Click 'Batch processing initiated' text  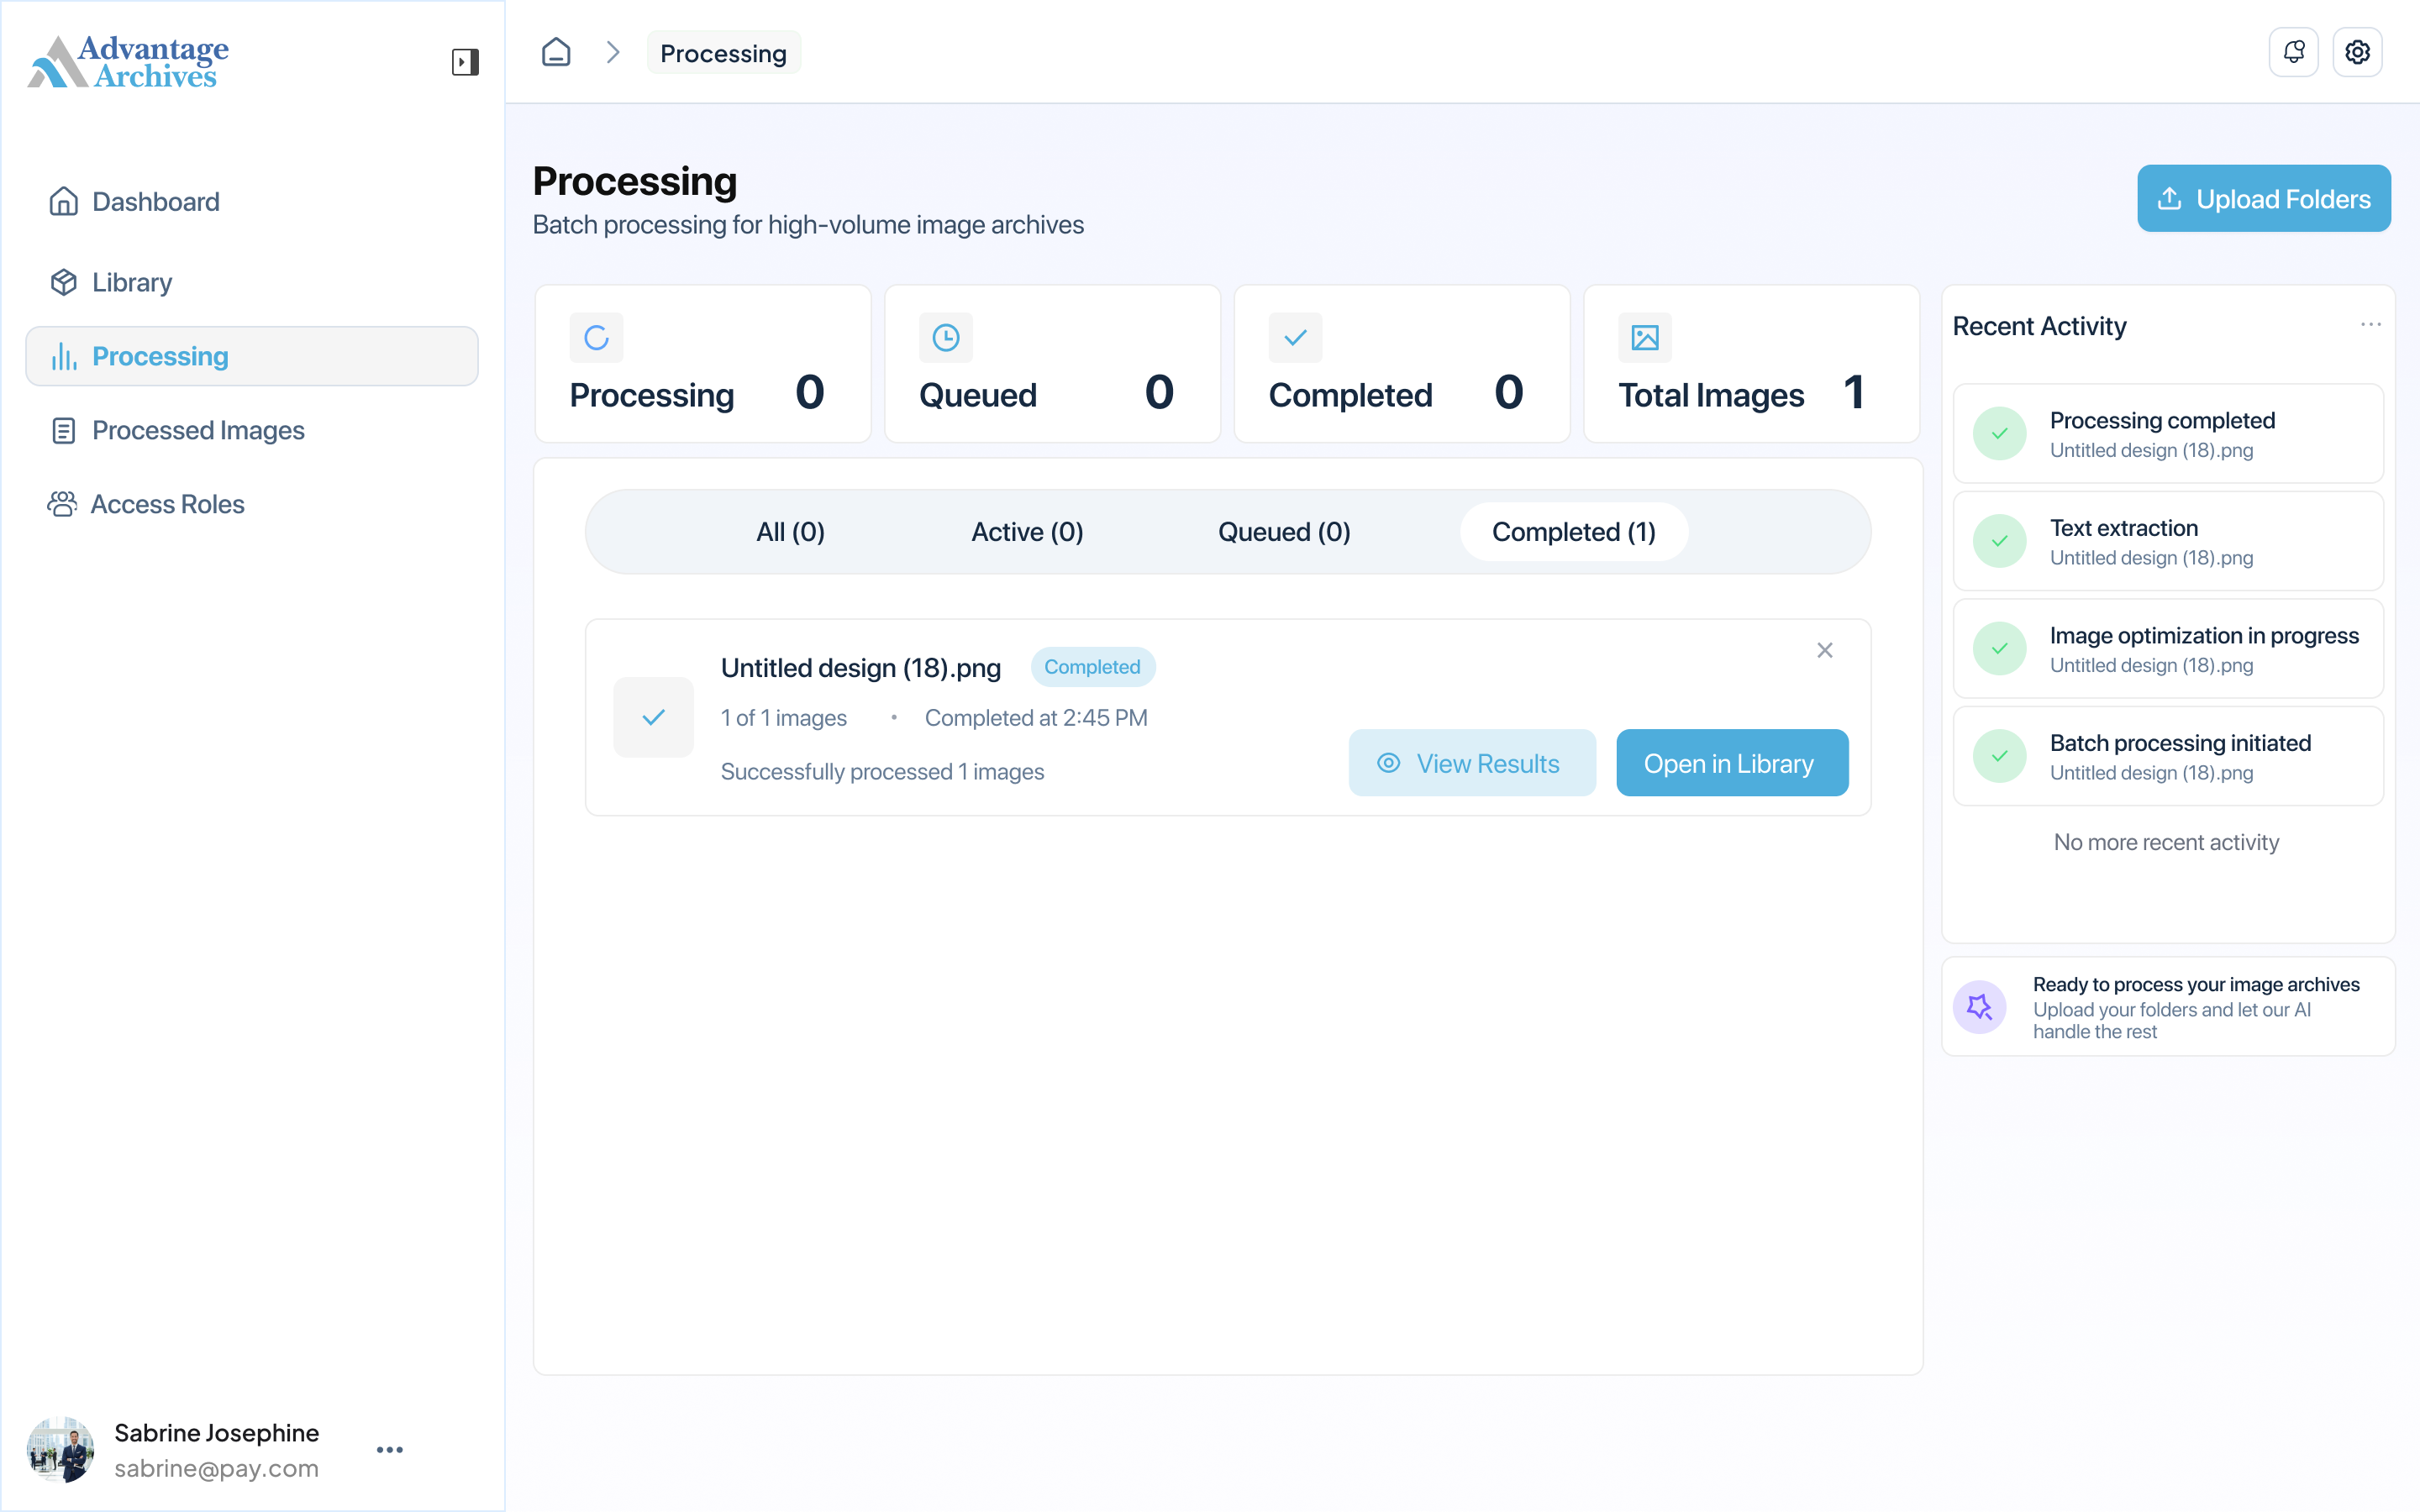pos(2180,743)
